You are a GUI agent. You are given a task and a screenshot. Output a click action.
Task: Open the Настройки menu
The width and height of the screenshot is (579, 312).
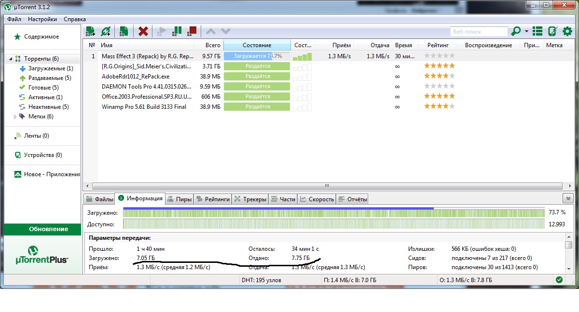coord(42,19)
